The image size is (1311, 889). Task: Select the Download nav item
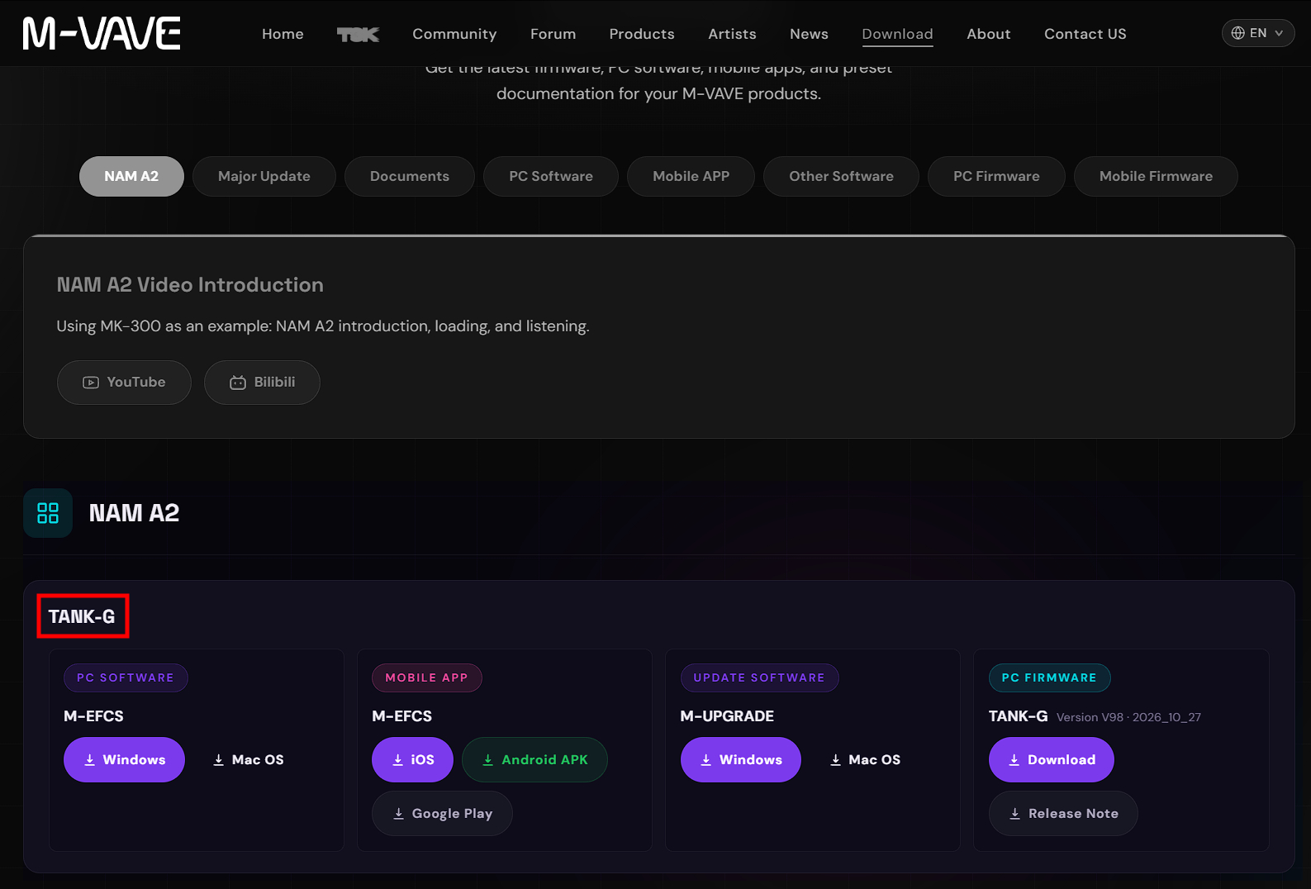click(x=897, y=34)
